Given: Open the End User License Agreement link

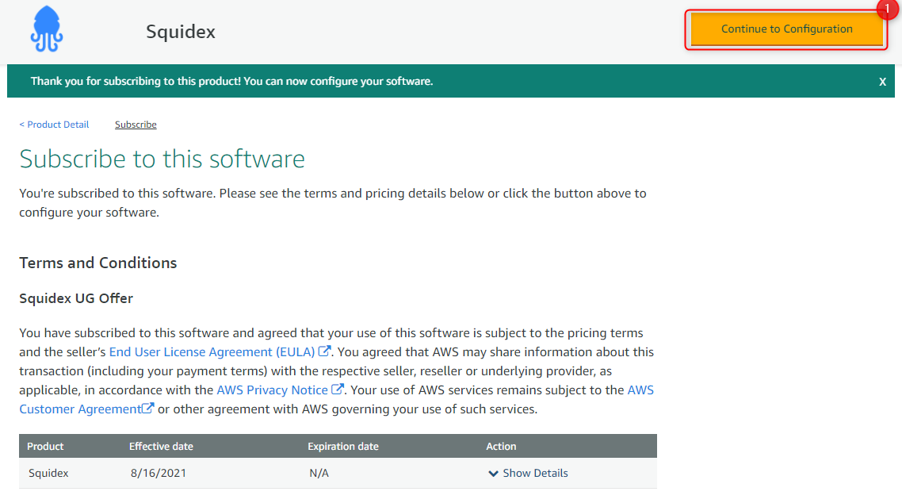Looking at the screenshot, I should [x=212, y=351].
